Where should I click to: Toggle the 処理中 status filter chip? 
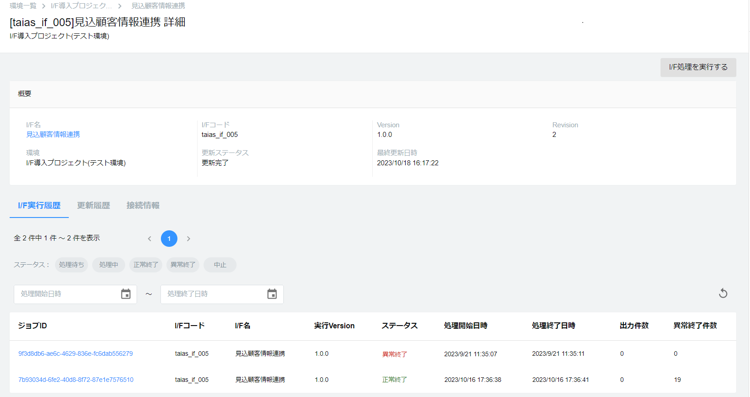[109, 265]
